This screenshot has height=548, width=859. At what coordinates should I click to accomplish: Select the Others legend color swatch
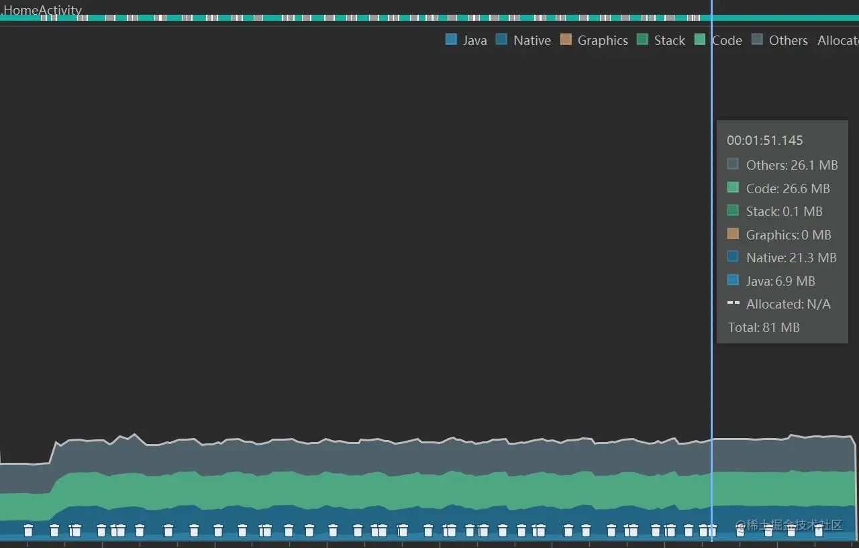click(x=757, y=40)
